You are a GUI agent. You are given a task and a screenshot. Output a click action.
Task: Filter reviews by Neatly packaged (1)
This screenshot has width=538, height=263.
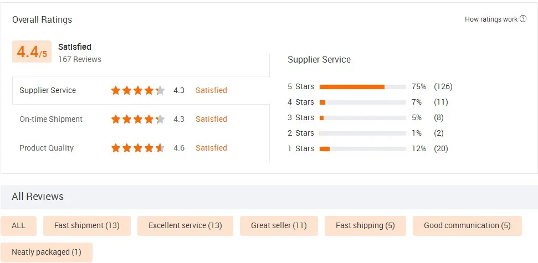[47, 252]
